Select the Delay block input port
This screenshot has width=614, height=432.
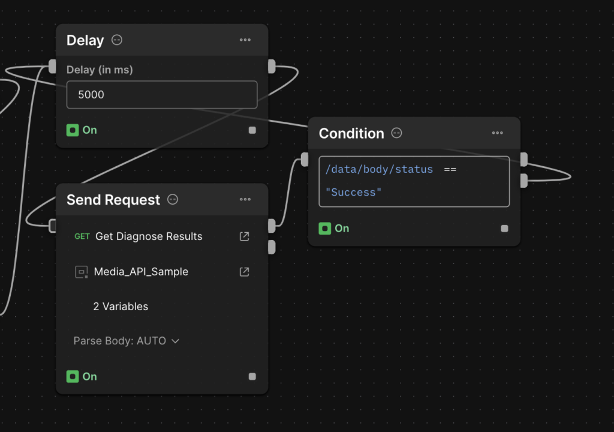(53, 66)
